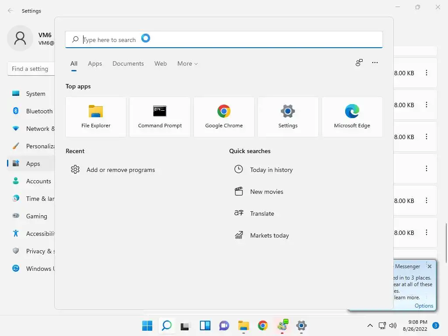Click the Cortana circle in the search box
This screenshot has height=336, width=448.
point(146,38)
